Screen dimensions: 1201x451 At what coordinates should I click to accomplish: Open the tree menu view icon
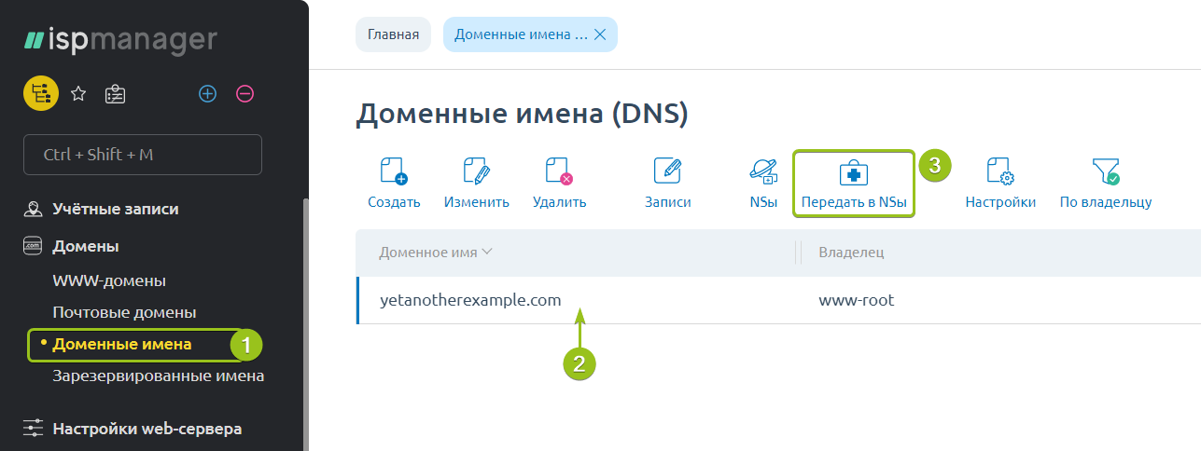[x=40, y=93]
